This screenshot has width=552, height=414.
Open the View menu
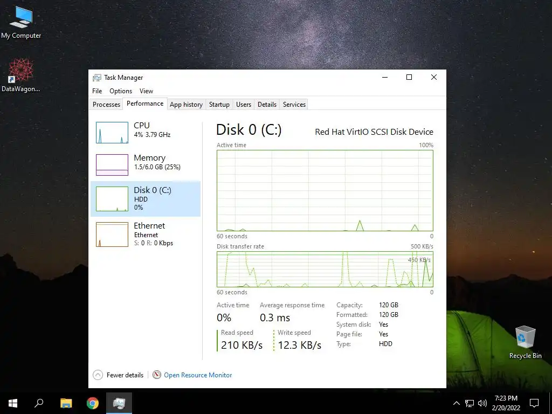(146, 91)
